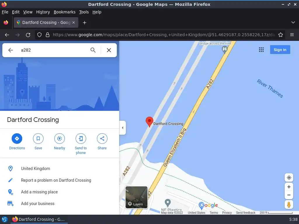This screenshot has height=224, width=299.
Task: Click the Sign in button
Action: tap(280, 50)
